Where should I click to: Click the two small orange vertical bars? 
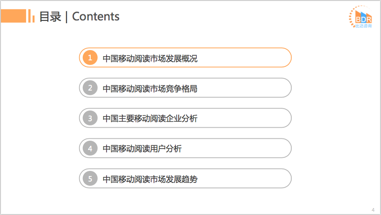(x=32, y=16)
